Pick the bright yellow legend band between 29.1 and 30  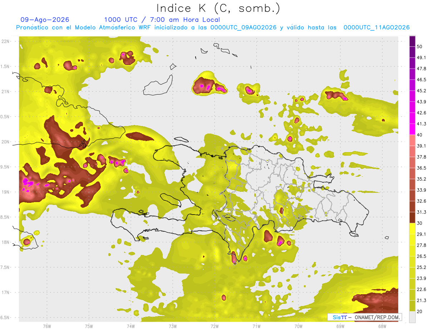coord(412,229)
